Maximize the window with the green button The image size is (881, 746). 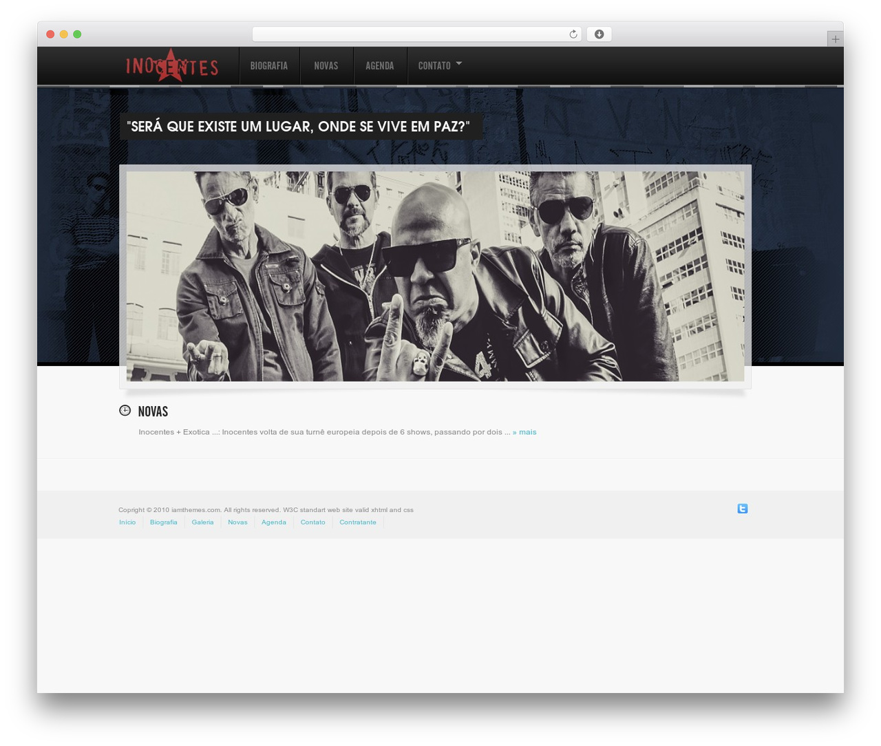point(77,34)
